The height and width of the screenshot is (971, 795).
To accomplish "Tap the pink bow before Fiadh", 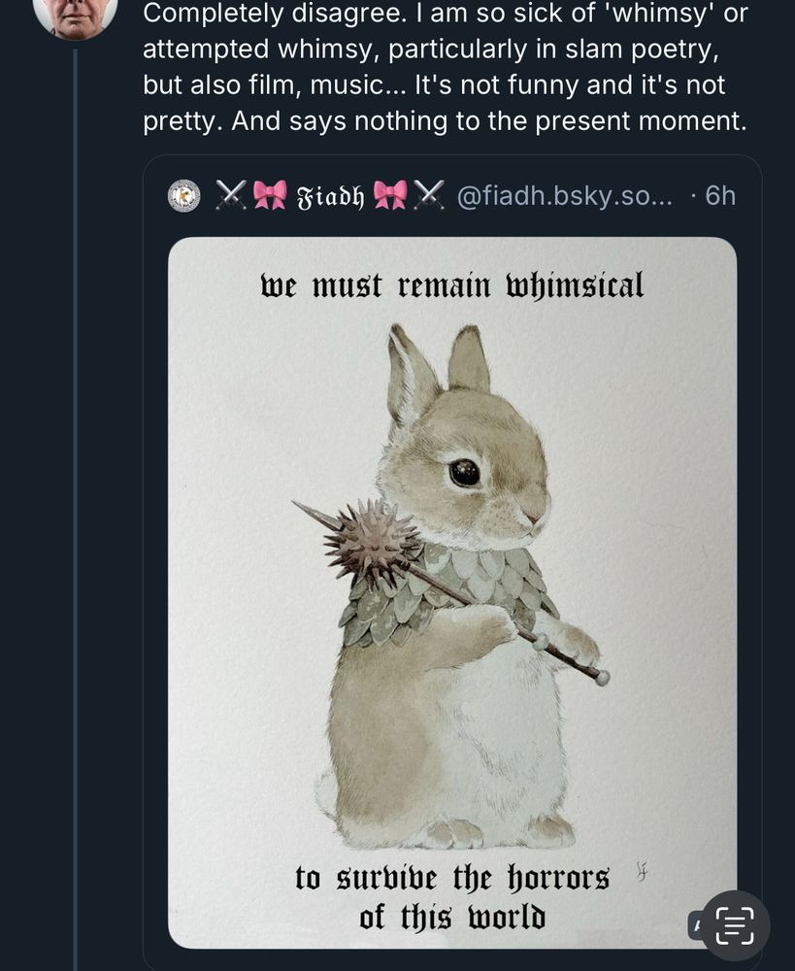I will (271, 195).
